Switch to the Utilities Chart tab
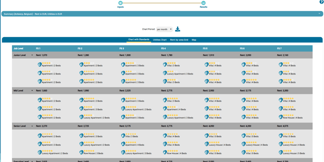This screenshot has width=324, height=162. click(x=160, y=40)
